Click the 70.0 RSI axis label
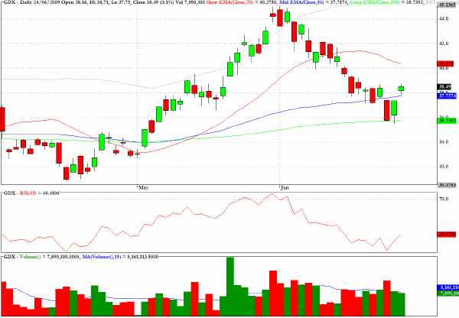Viewport: 459px width, 318px height. tap(444, 199)
